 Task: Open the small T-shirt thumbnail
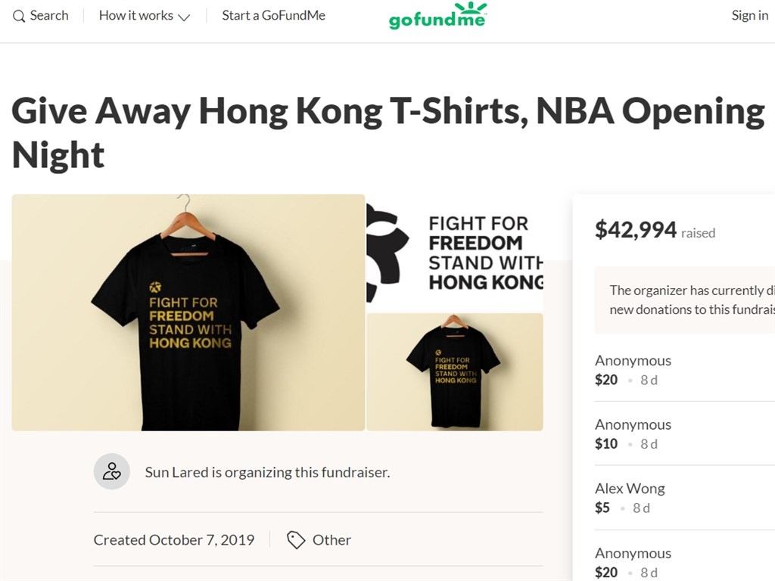pyautogui.click(x=455, y=371)
